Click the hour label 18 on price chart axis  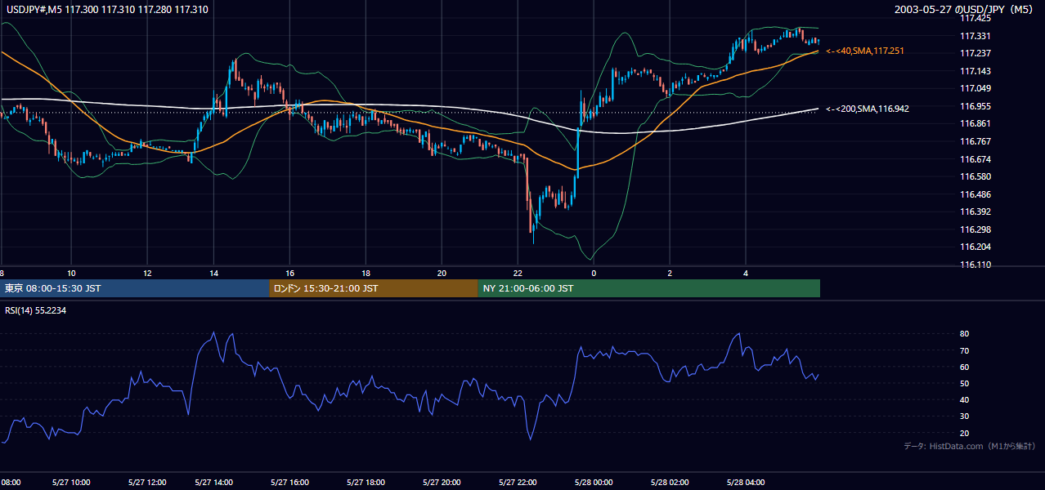pyautogui.click(x=366, y=273)
